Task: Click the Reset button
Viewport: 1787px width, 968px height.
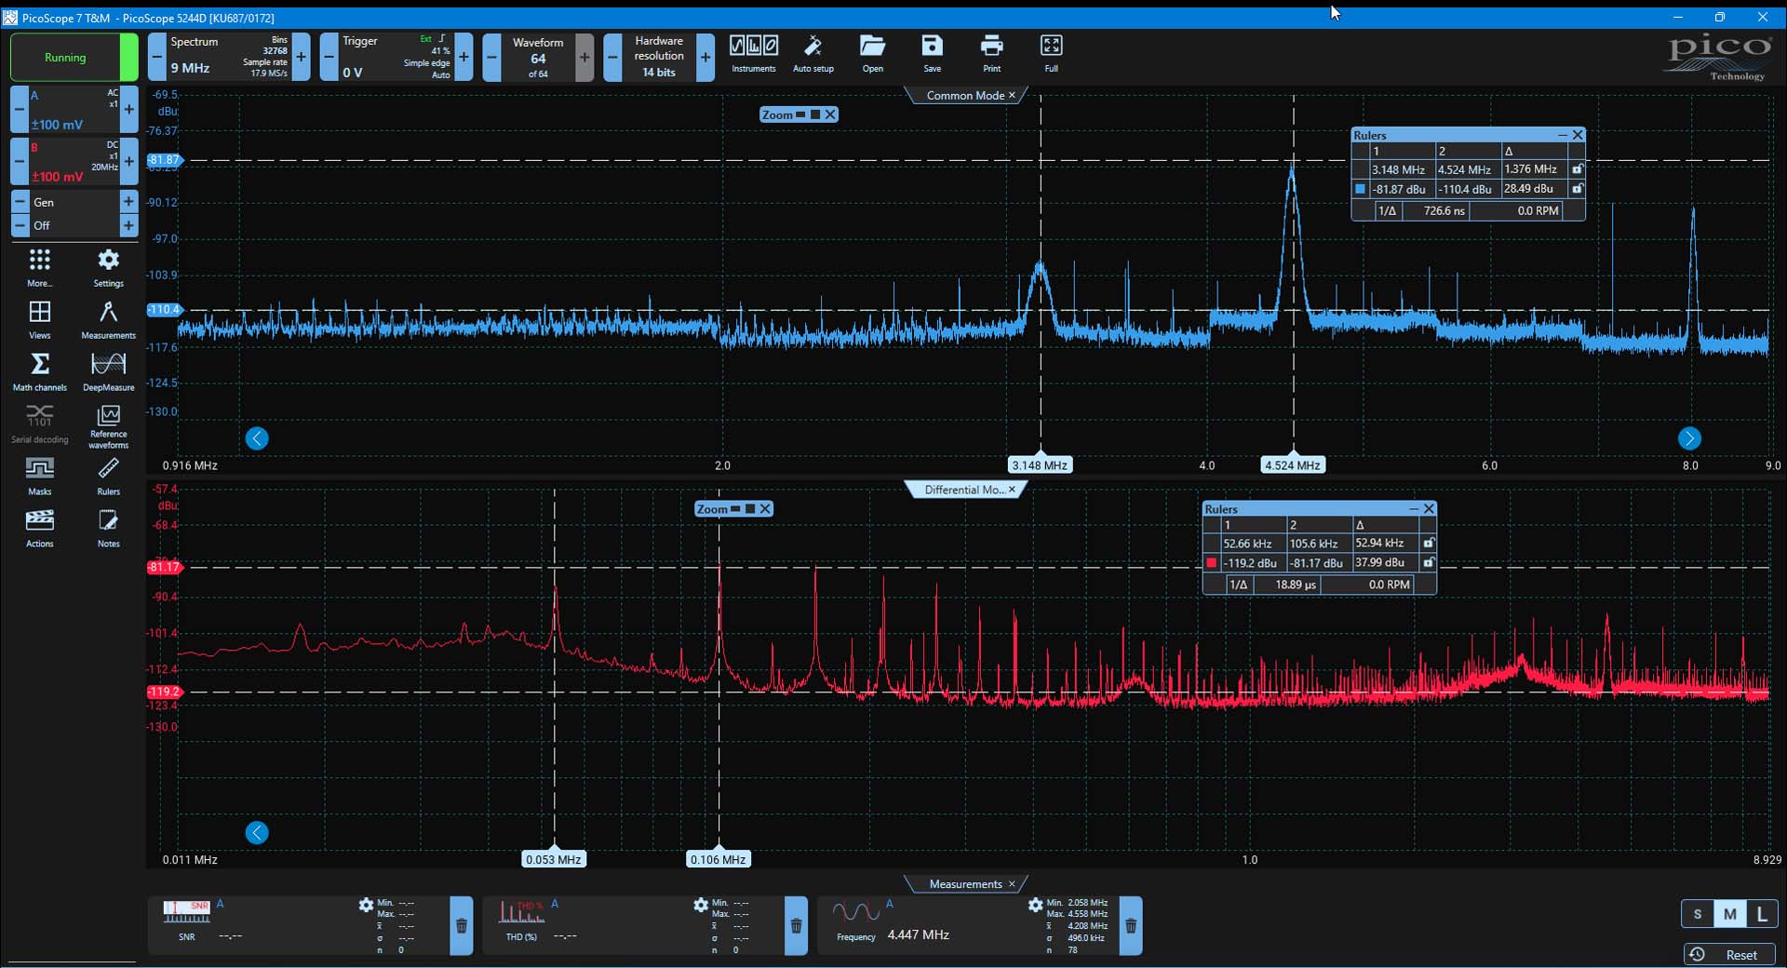Action: point(1729,955)
